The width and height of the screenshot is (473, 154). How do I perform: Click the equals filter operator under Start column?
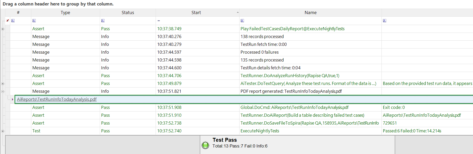click(x=158, y=21)
